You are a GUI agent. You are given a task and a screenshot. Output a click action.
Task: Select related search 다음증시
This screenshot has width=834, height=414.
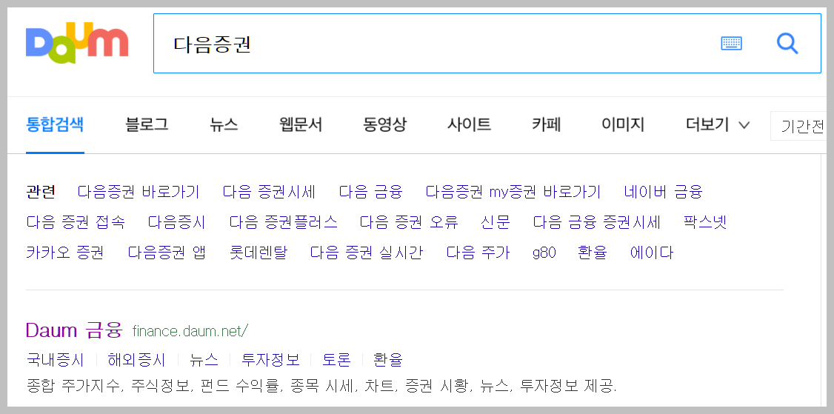point(176,222)
